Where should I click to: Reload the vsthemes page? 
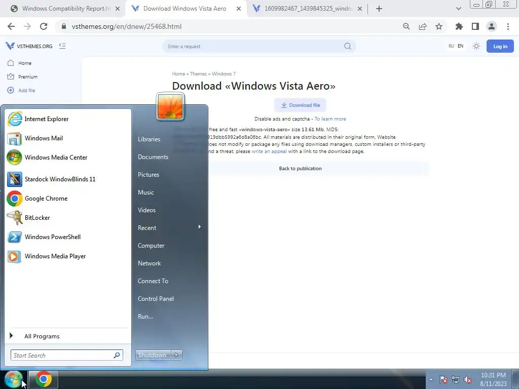point(44,26)
